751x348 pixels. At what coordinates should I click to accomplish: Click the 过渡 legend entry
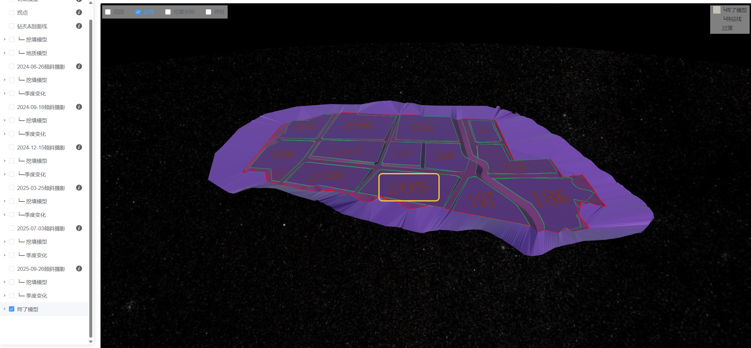coord(727,28)
